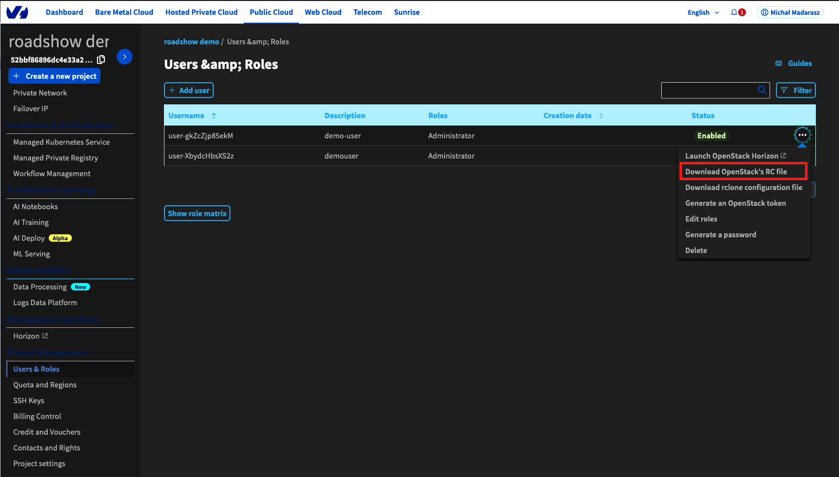Go to SSH Keys
This screenshot has width=839, height=477.
(x=29, y=400)
